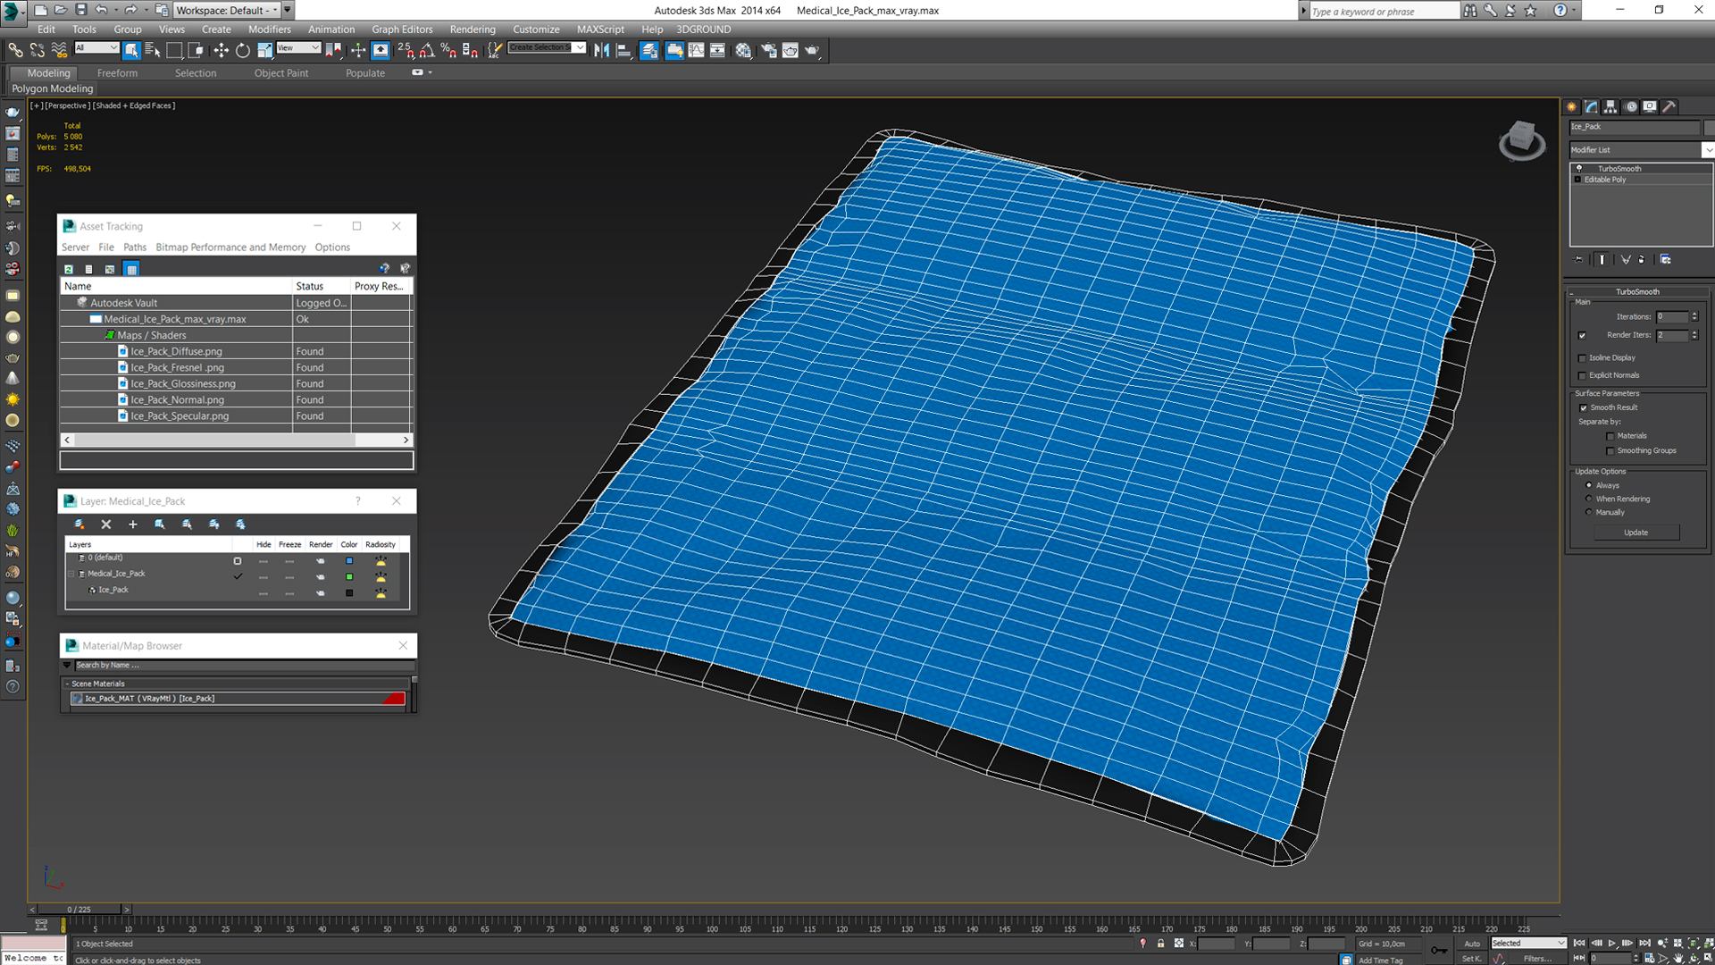Open the Hierarchy panel tab icon
Viewport: 1715px width, 965px height.
1610,106
